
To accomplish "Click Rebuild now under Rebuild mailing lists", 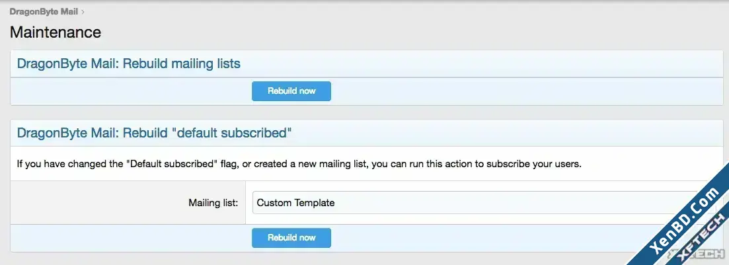I will (291, 91).
